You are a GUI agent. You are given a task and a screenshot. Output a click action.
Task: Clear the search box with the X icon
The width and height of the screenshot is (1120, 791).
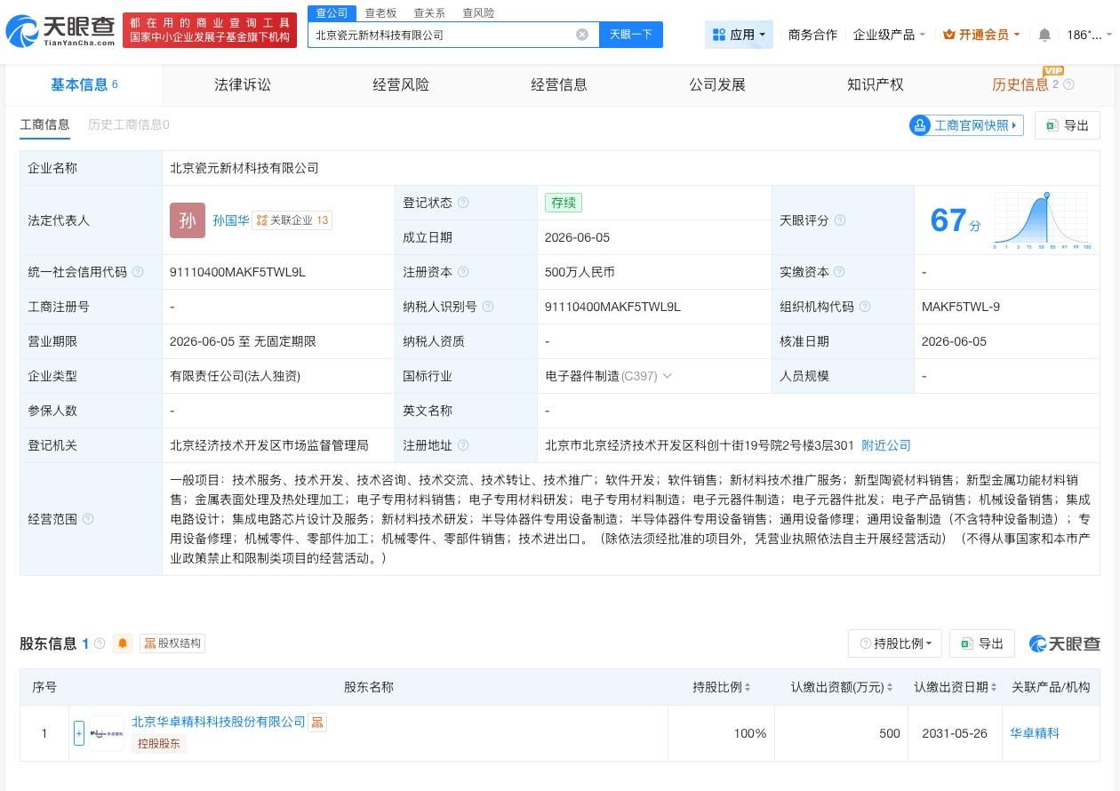click(582, 35)
